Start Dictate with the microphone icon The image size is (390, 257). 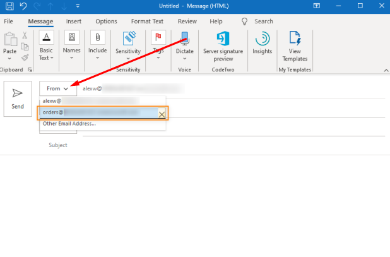click(184, 39)
